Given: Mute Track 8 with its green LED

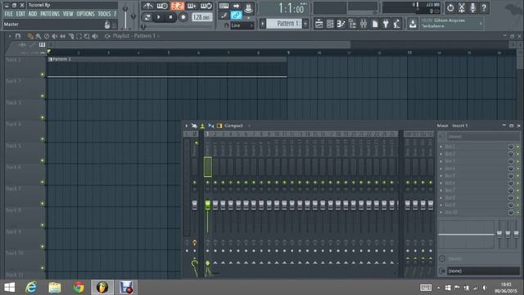Looking at the screenshot, I should (43, 225).
